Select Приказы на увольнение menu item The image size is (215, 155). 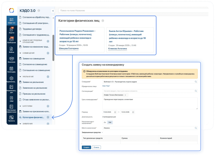(x=34, y=94)
